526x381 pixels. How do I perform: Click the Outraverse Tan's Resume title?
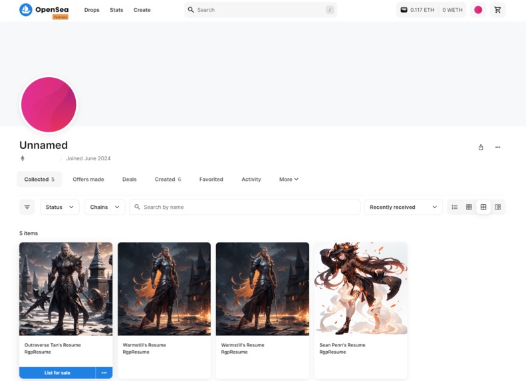tap(53, 345)
